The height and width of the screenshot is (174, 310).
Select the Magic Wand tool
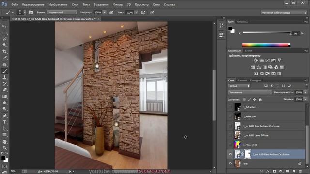[x=4, y=45]
